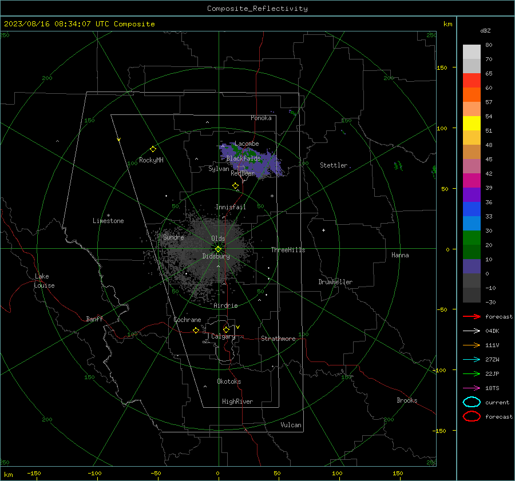Click the Sylvan label
Screen dimensions: 515x481
pyautogui.click(x=219, y=169)
